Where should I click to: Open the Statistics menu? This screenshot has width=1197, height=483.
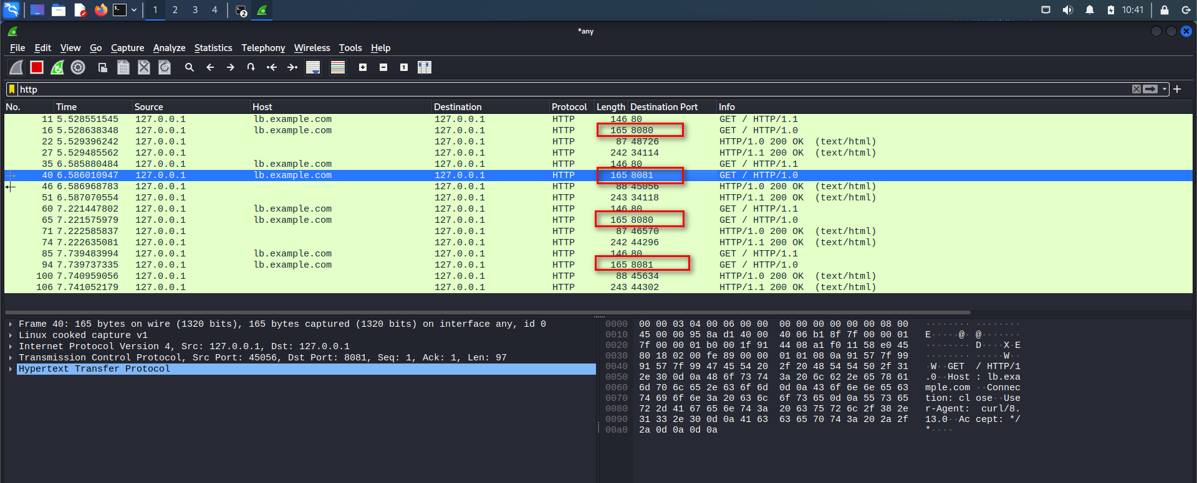pos(213,48)
